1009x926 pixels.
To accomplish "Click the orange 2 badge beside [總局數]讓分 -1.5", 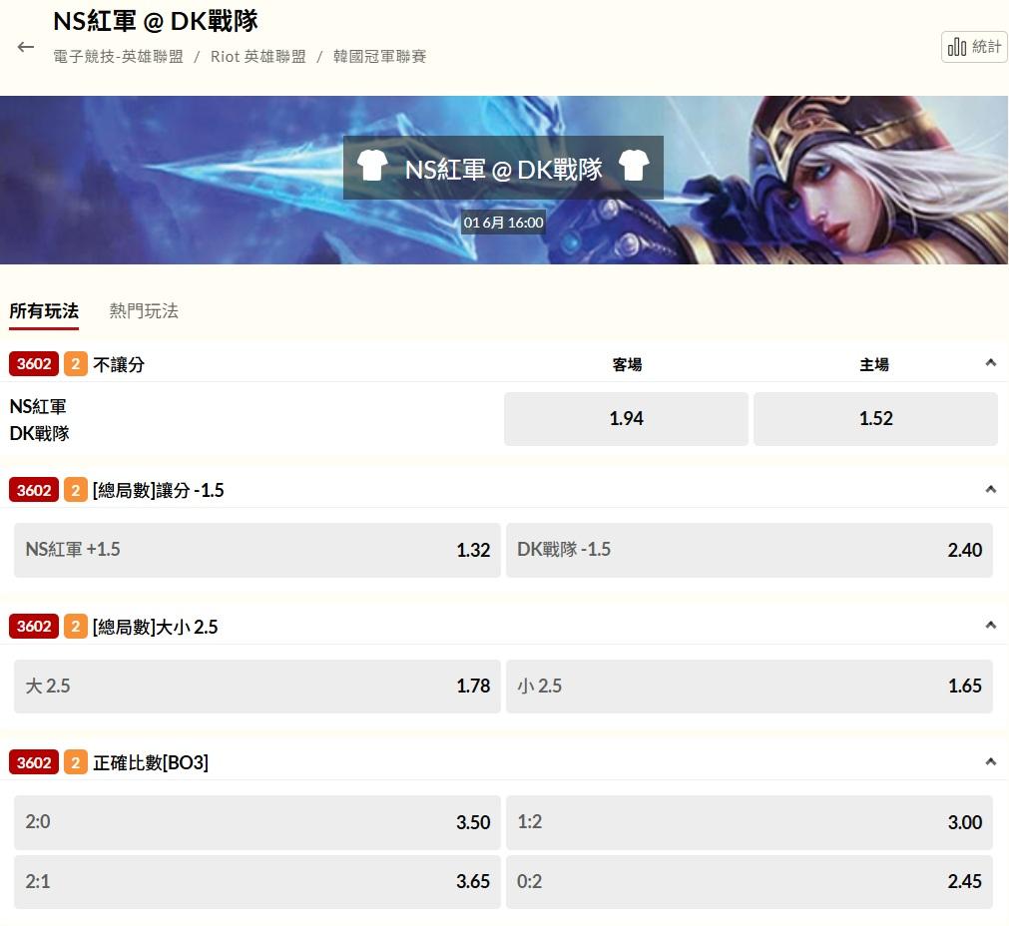I will 76,490.
